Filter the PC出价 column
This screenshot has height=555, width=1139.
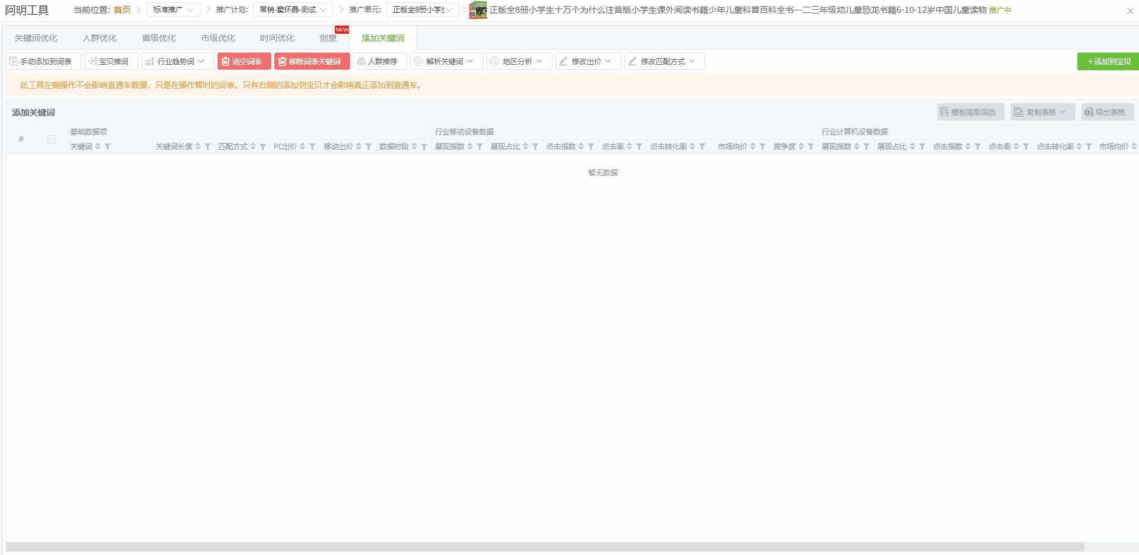(x=312, y=147)
